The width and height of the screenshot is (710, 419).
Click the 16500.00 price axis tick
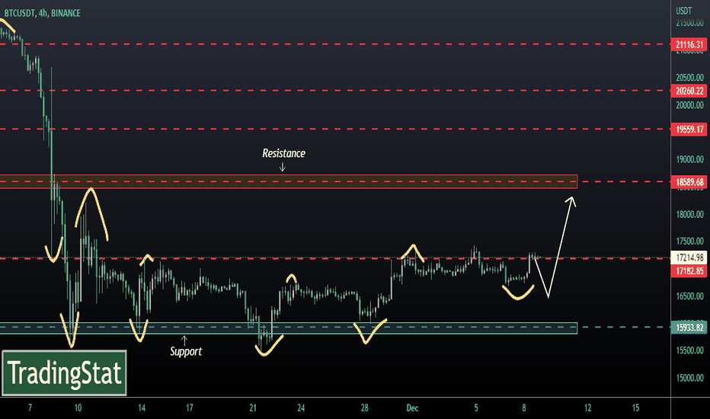click(689, 296)
